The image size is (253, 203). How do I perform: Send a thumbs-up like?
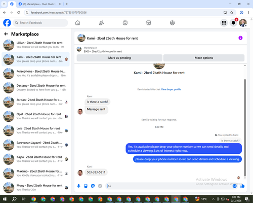coord(242,186)
